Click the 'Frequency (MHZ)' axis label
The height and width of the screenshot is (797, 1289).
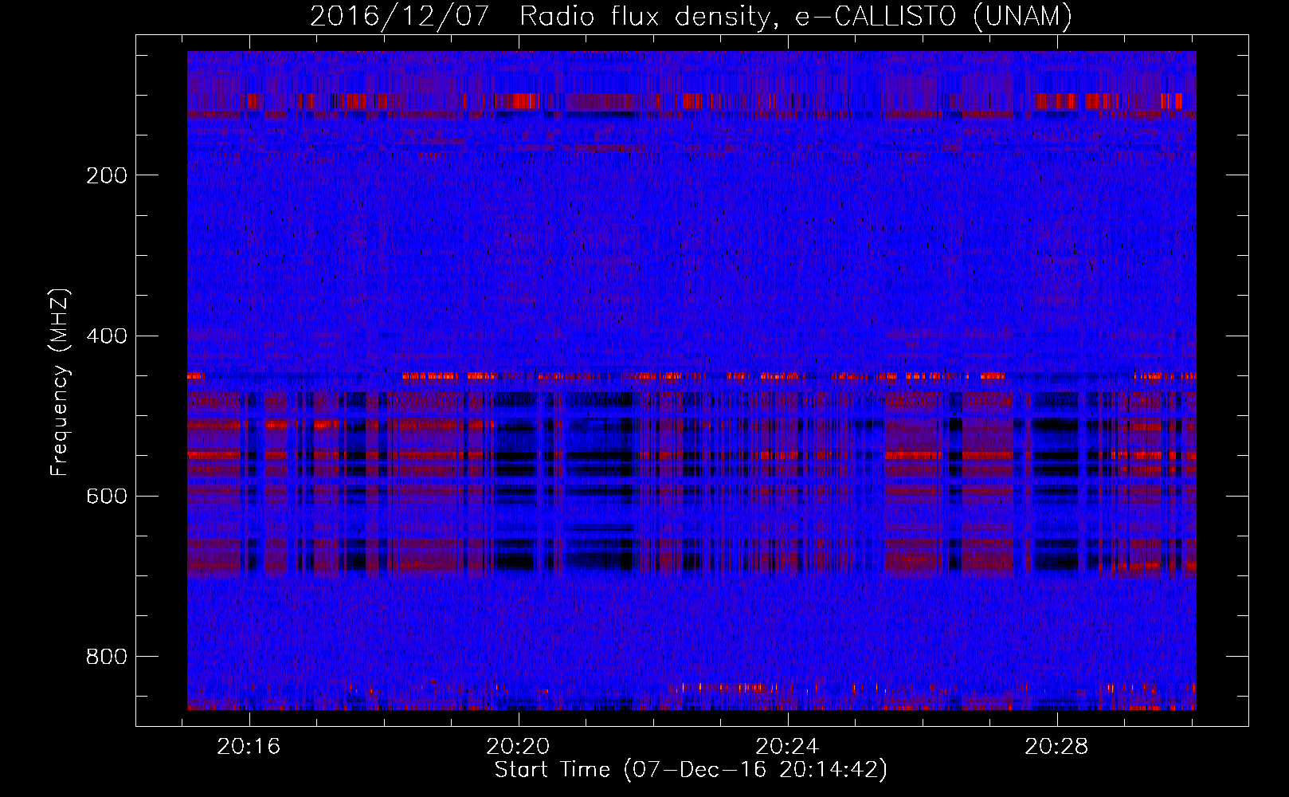(x=60, y=382)
